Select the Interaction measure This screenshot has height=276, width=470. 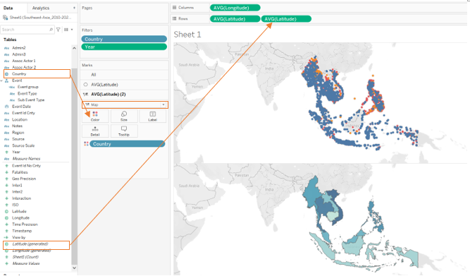click(21, 198)
